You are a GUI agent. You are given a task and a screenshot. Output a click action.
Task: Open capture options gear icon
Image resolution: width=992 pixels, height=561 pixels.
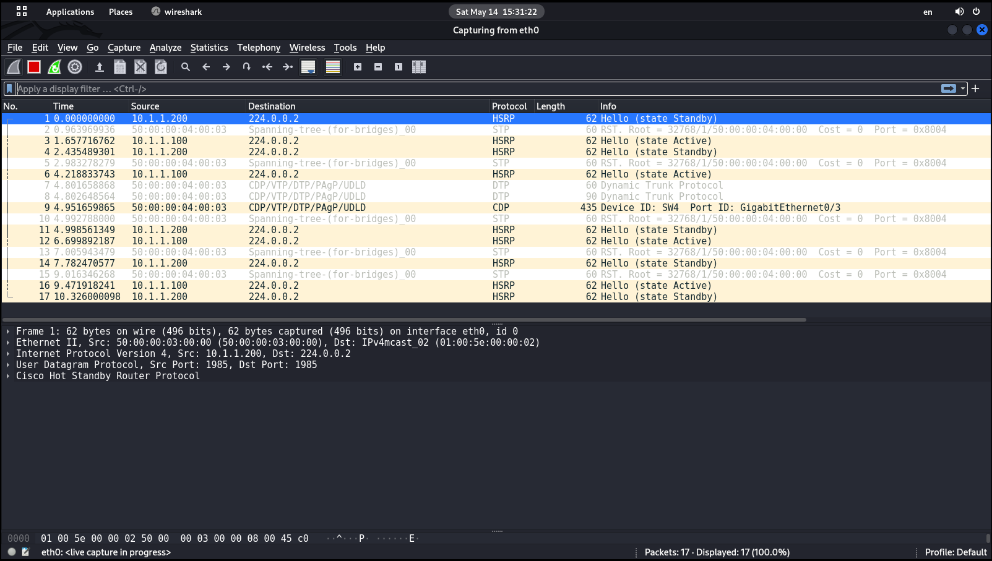[75, 67]
